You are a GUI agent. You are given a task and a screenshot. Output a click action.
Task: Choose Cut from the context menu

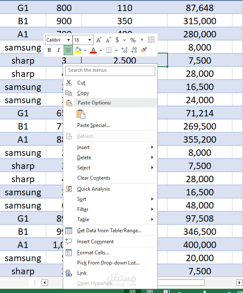(x=110, y=83)
